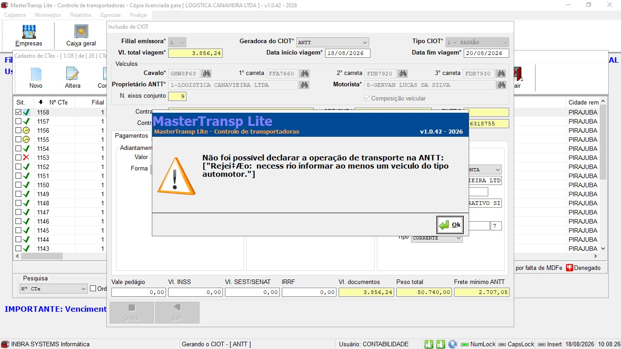Viewport: 621px width, 349px height.
Task: Click the Frete mínimo ANTT field
Action: tap(482, 292)
